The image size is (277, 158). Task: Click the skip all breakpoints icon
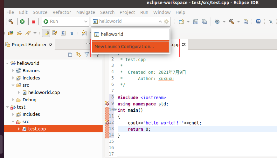pos(271,22)
